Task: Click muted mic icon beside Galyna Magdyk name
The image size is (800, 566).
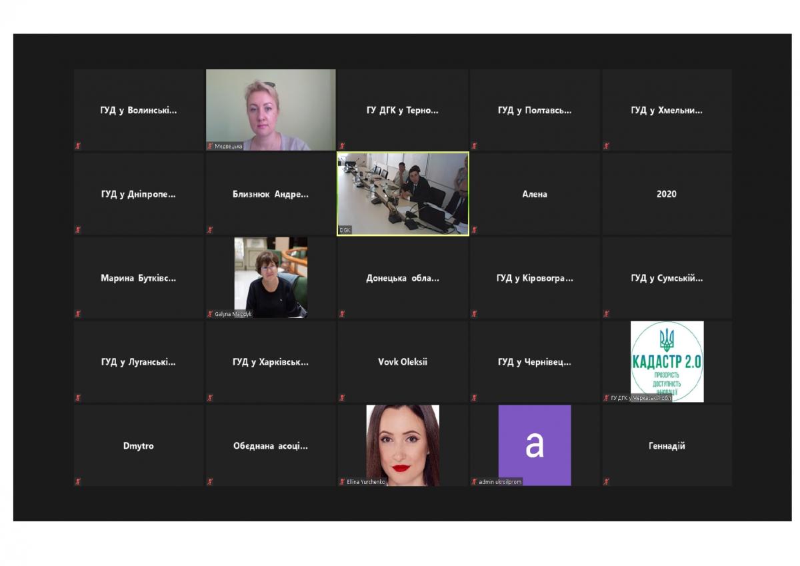Action: point(210,314)
